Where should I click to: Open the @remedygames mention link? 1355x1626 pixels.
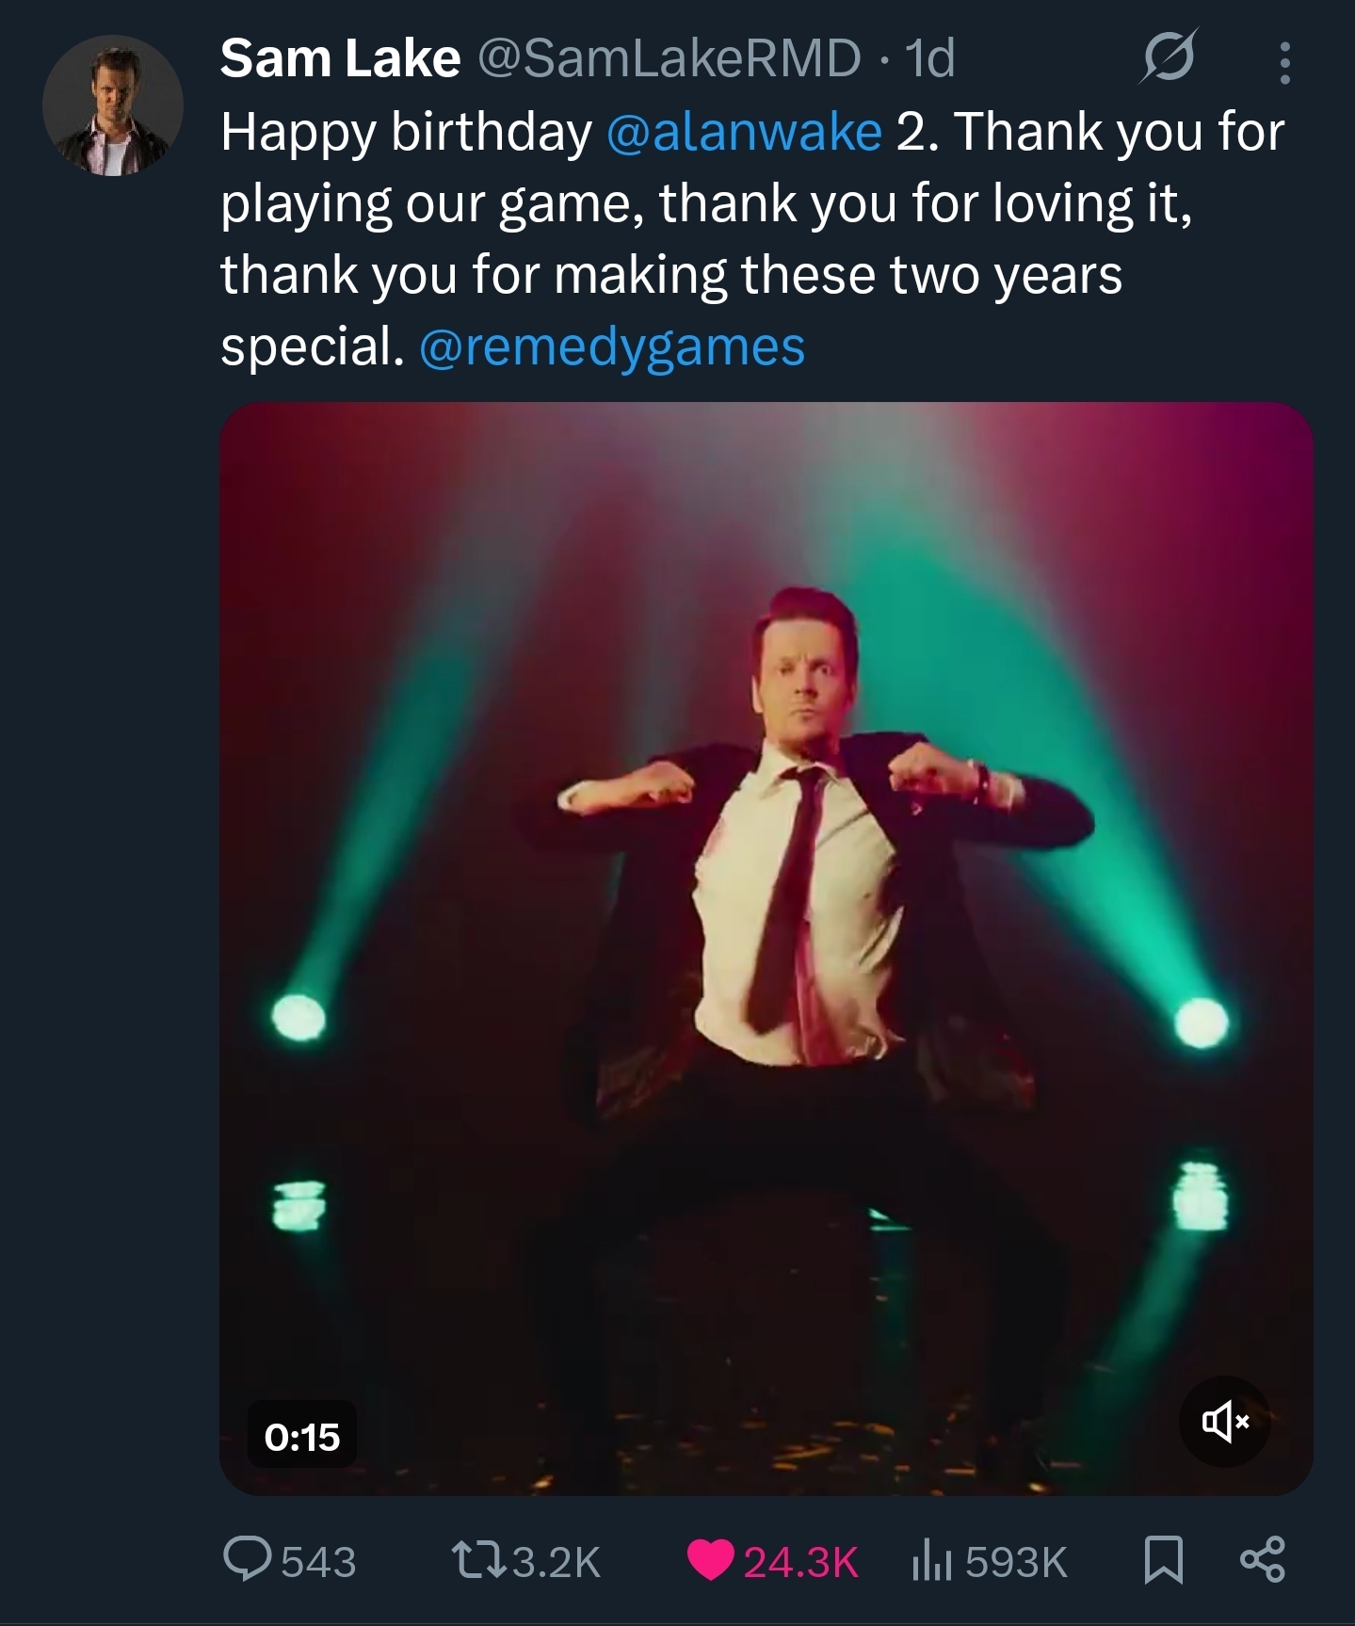[x=611, y=346]
